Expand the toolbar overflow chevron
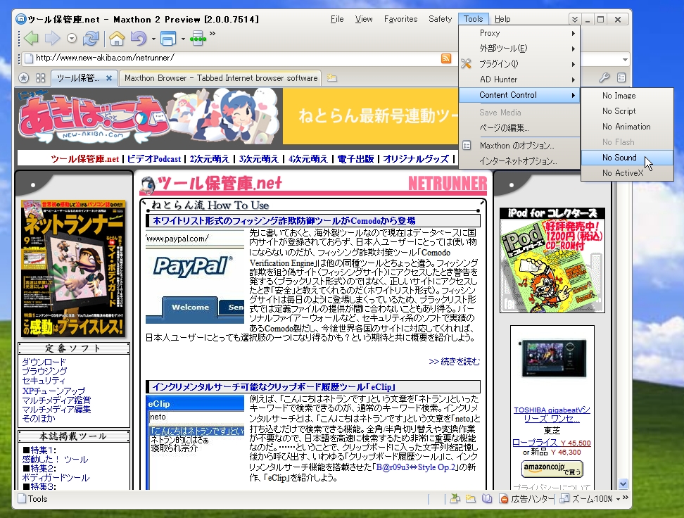Screen dimensions: 684x518 click(212, 34)
